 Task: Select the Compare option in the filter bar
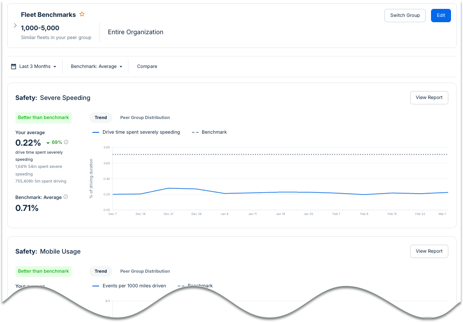(147, 66)
